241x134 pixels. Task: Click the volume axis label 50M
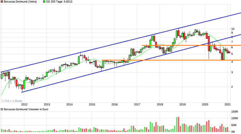coord(234,125)
